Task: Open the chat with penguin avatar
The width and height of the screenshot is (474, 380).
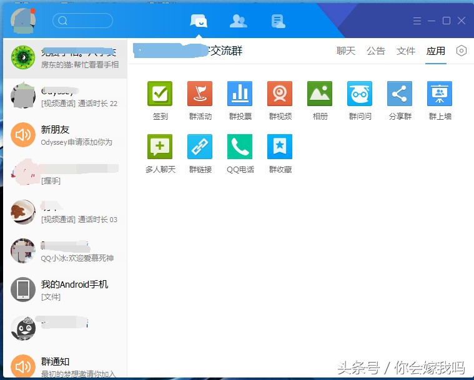Action: tap(65, 328)
